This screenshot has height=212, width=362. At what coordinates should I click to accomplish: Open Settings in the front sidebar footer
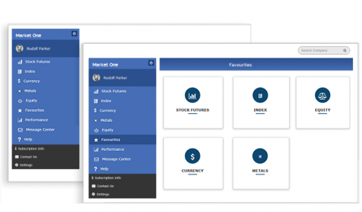pyautogui.click(x=101, y=194)
